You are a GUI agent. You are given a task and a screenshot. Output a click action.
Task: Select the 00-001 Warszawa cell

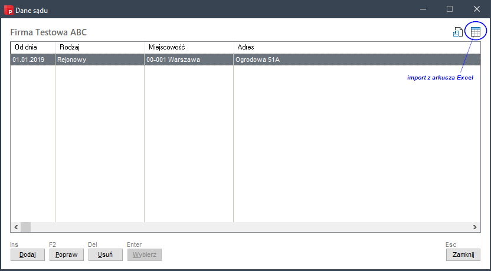(x=189, y=60)
